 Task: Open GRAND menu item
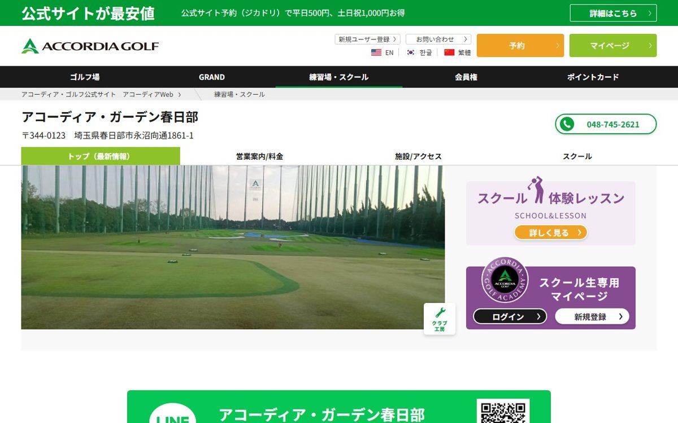pyautogui.click(x=212, y=77)
